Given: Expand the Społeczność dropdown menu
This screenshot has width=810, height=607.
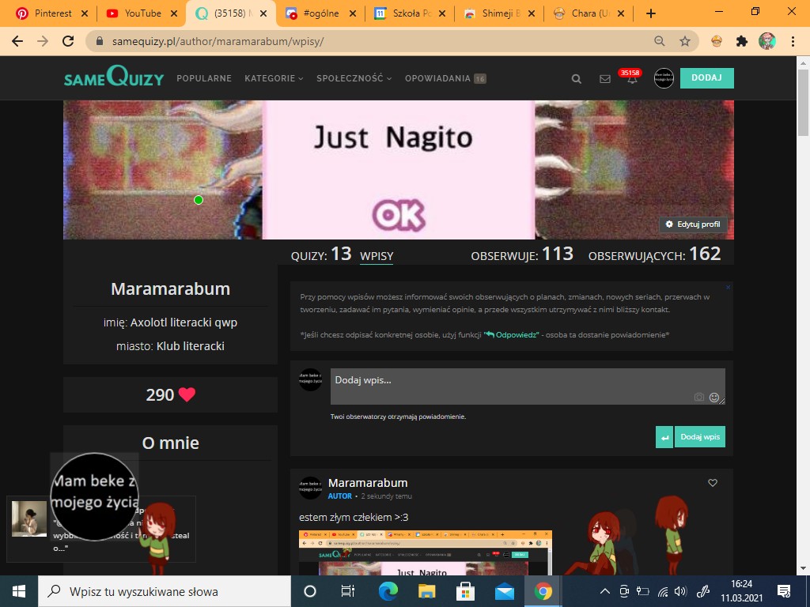Looking at the screenshot, I should (354, 78).
